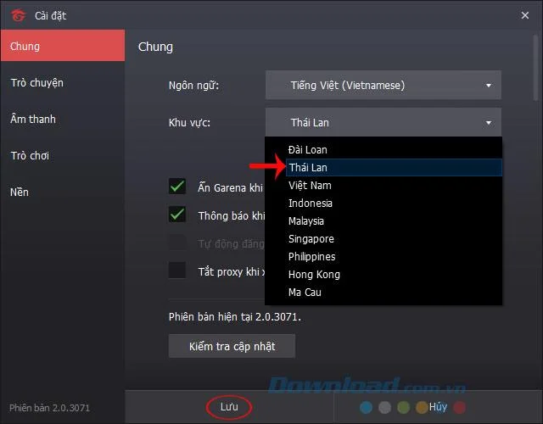Select Thái Lan in the region list
Screen dimensions: 543x424
(x=308, y=168)
